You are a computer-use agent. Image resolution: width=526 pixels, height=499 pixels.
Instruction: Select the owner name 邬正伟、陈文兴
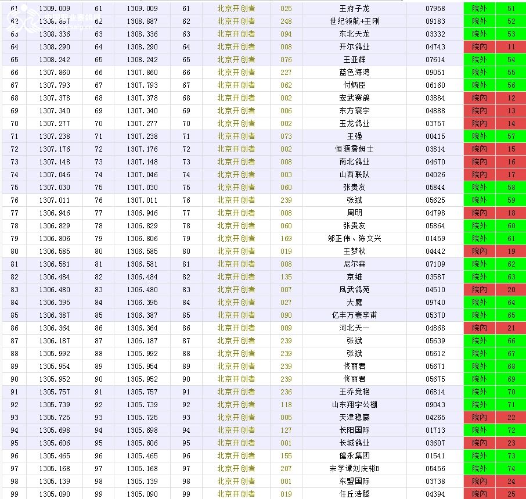click(x=354, y=239)
